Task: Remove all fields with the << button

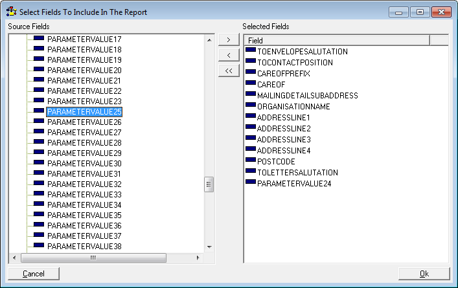Action: (x=229, y=71)
